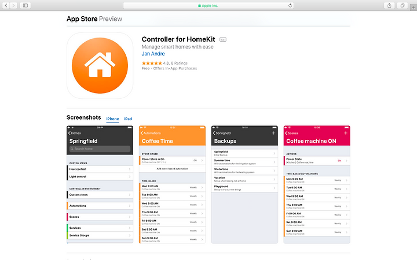
Task: Click Services row chevron
Action: [130, 228]
